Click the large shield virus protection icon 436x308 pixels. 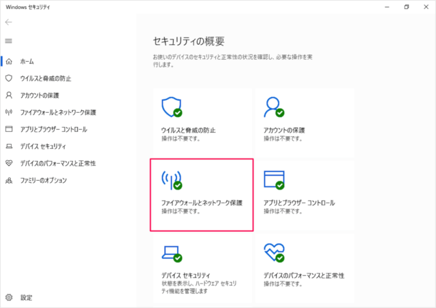coord(172,107)
